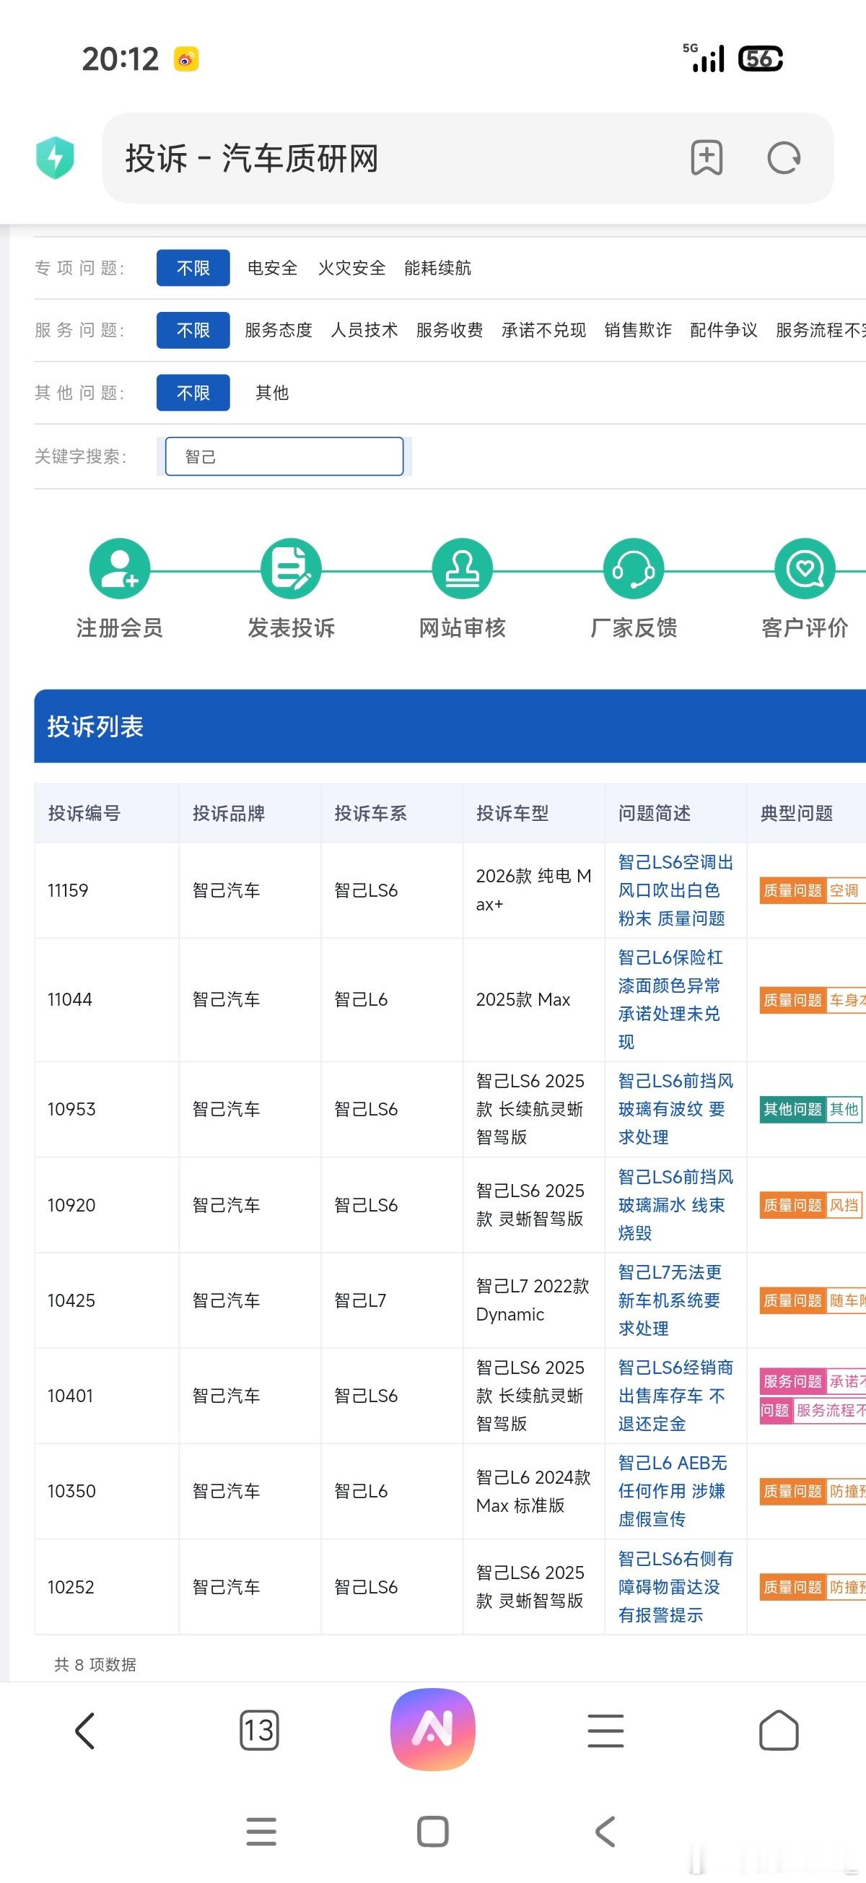Tap the Weibo notification icon in status bar
This screenshot has width=866, height=1883.
point(186,58)
